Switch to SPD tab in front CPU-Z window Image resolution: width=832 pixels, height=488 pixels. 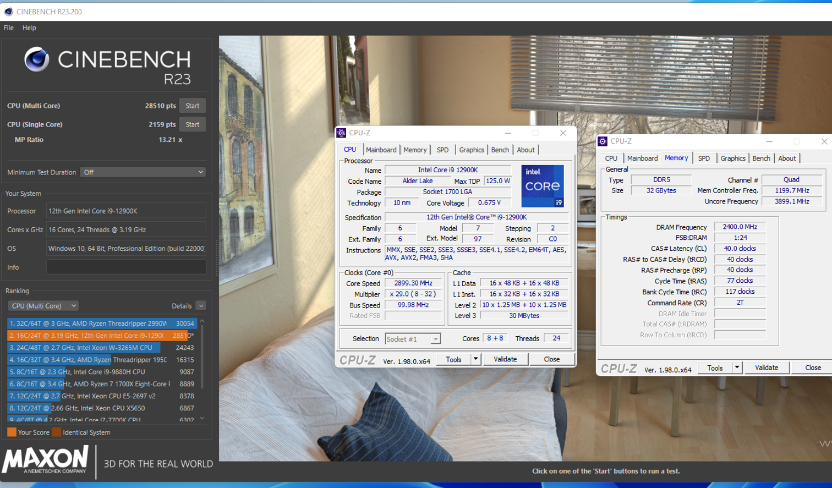(442, 150)
